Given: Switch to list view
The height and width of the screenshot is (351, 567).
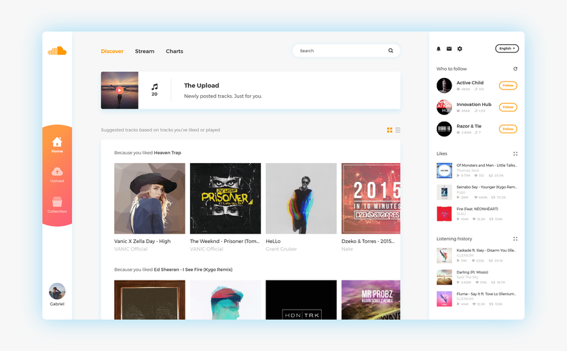Looking at the screenshot, I should coord(398,130).
